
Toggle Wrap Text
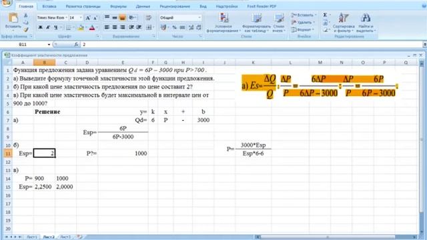pos(148,18)
